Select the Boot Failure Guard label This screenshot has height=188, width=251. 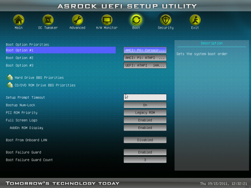point(23,152)
